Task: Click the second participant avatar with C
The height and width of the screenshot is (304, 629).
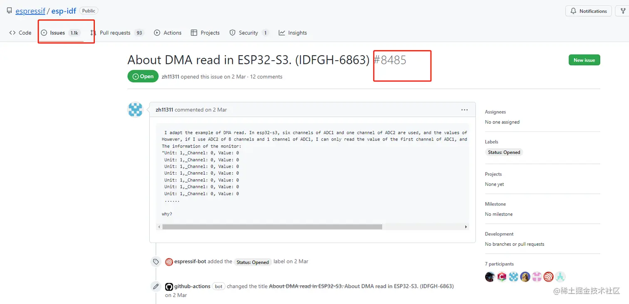Action: (502, 277)
